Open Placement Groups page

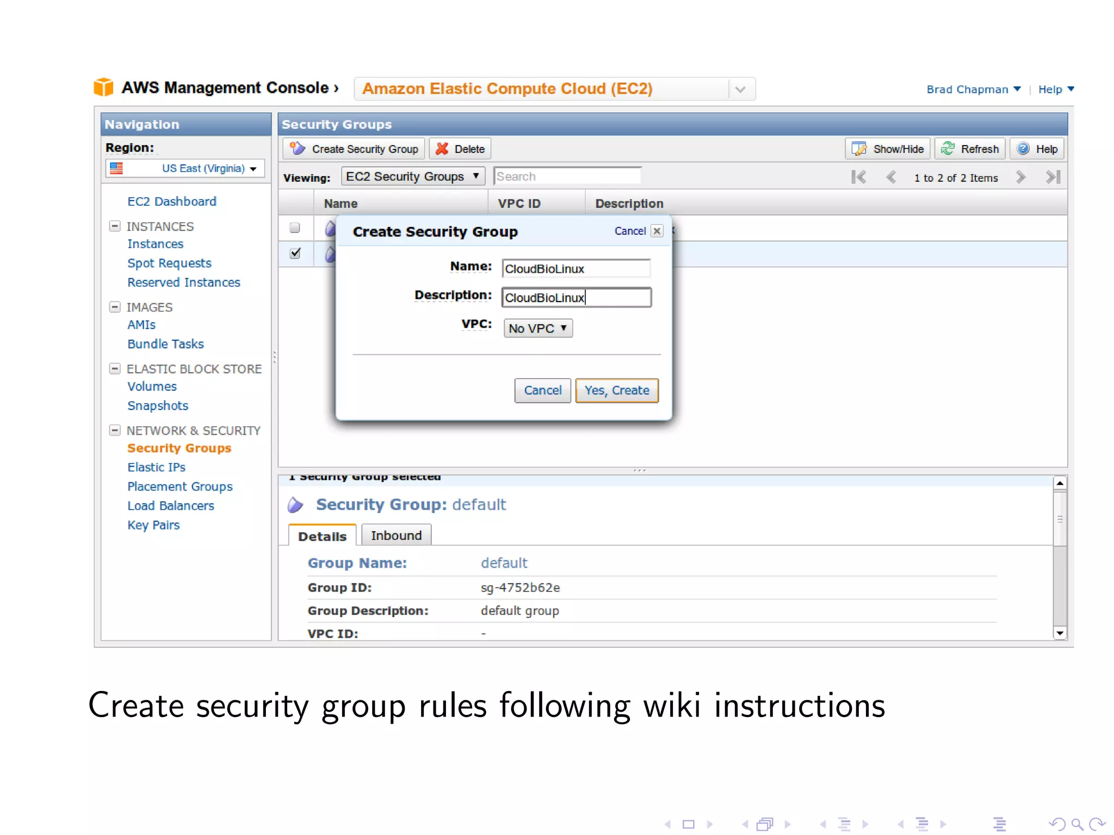(x=180, y=487)
